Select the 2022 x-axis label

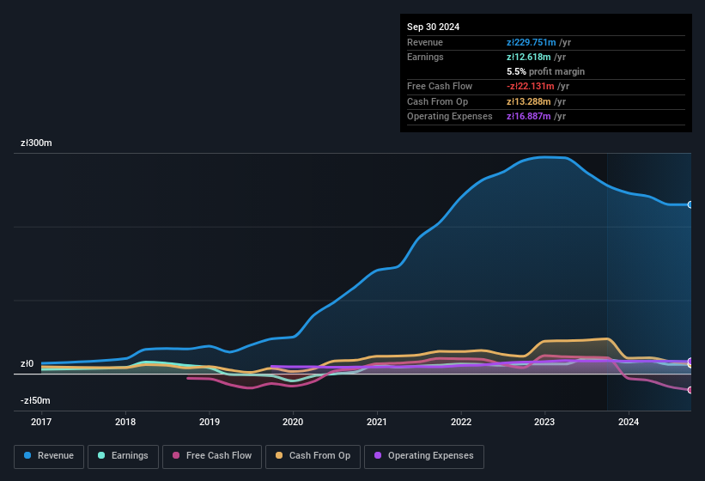coord(461,422)
